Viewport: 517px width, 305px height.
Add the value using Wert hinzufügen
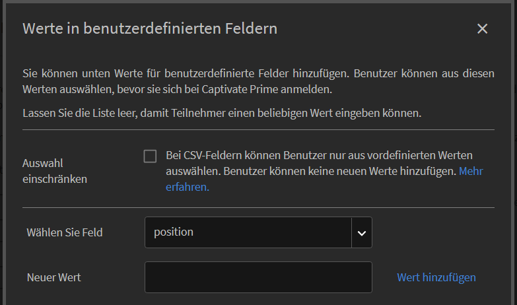[x=436, y=277]
